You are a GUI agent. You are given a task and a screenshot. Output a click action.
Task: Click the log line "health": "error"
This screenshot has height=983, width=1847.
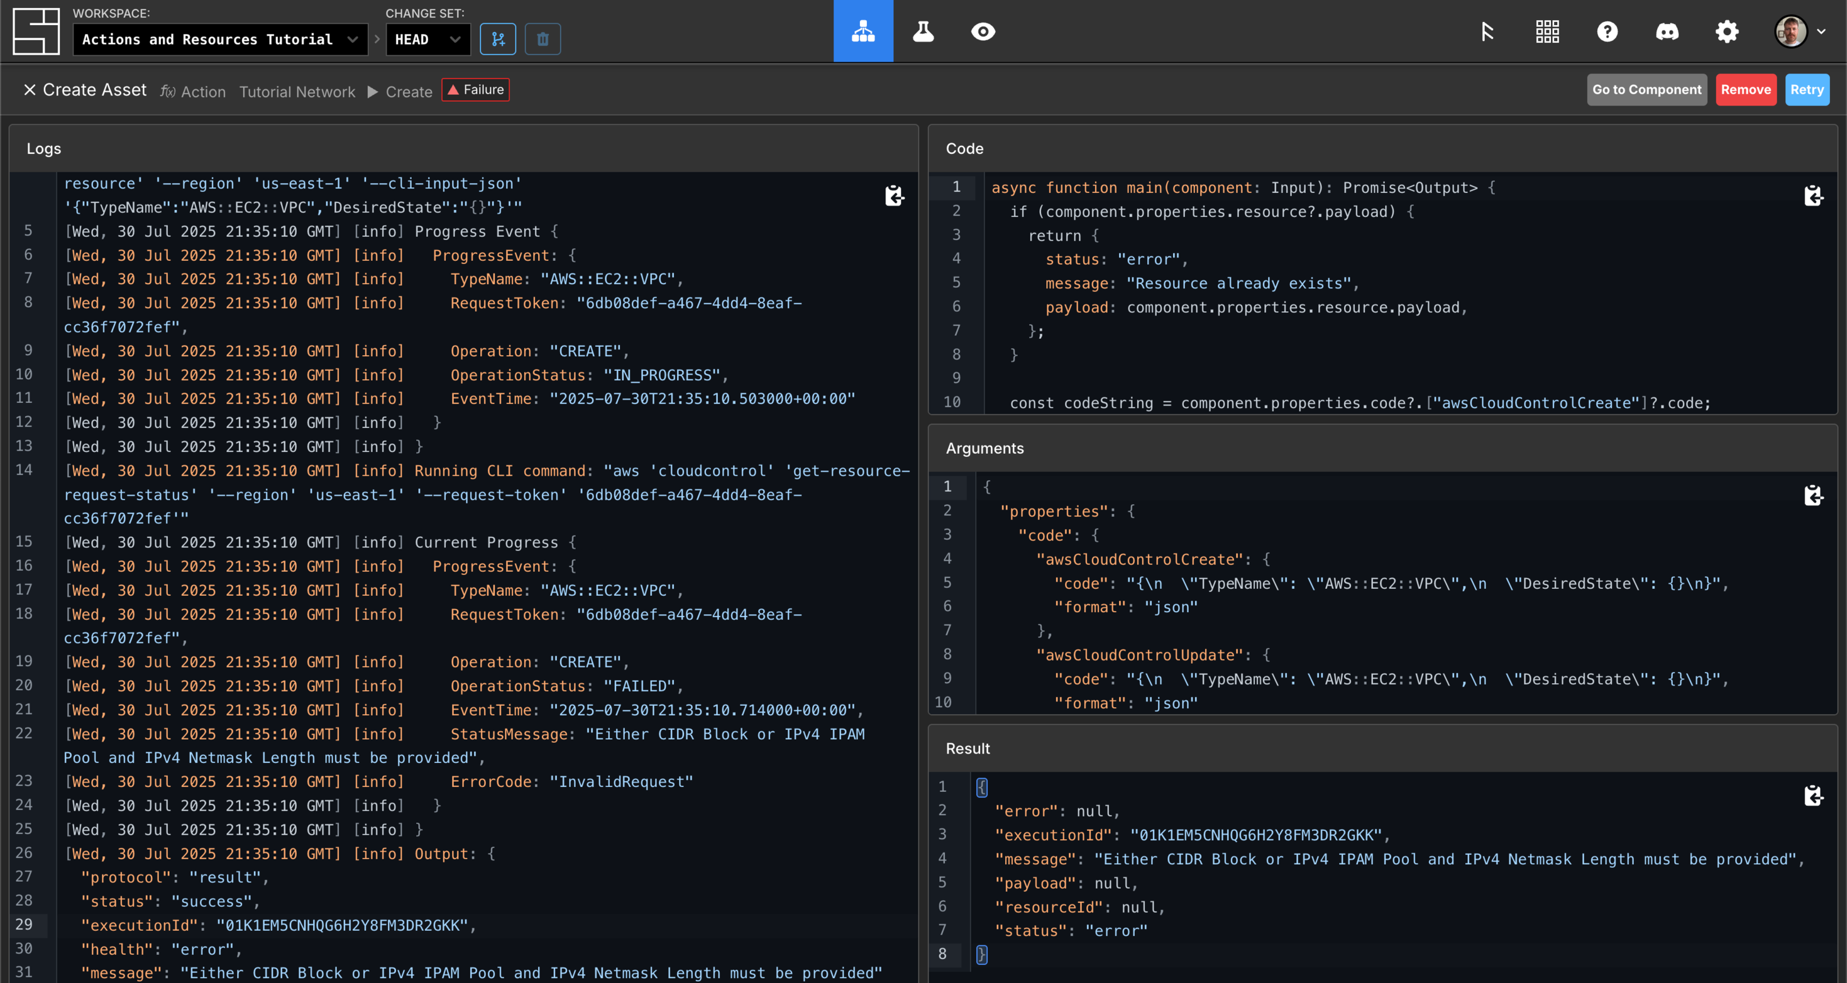point(162,949)
